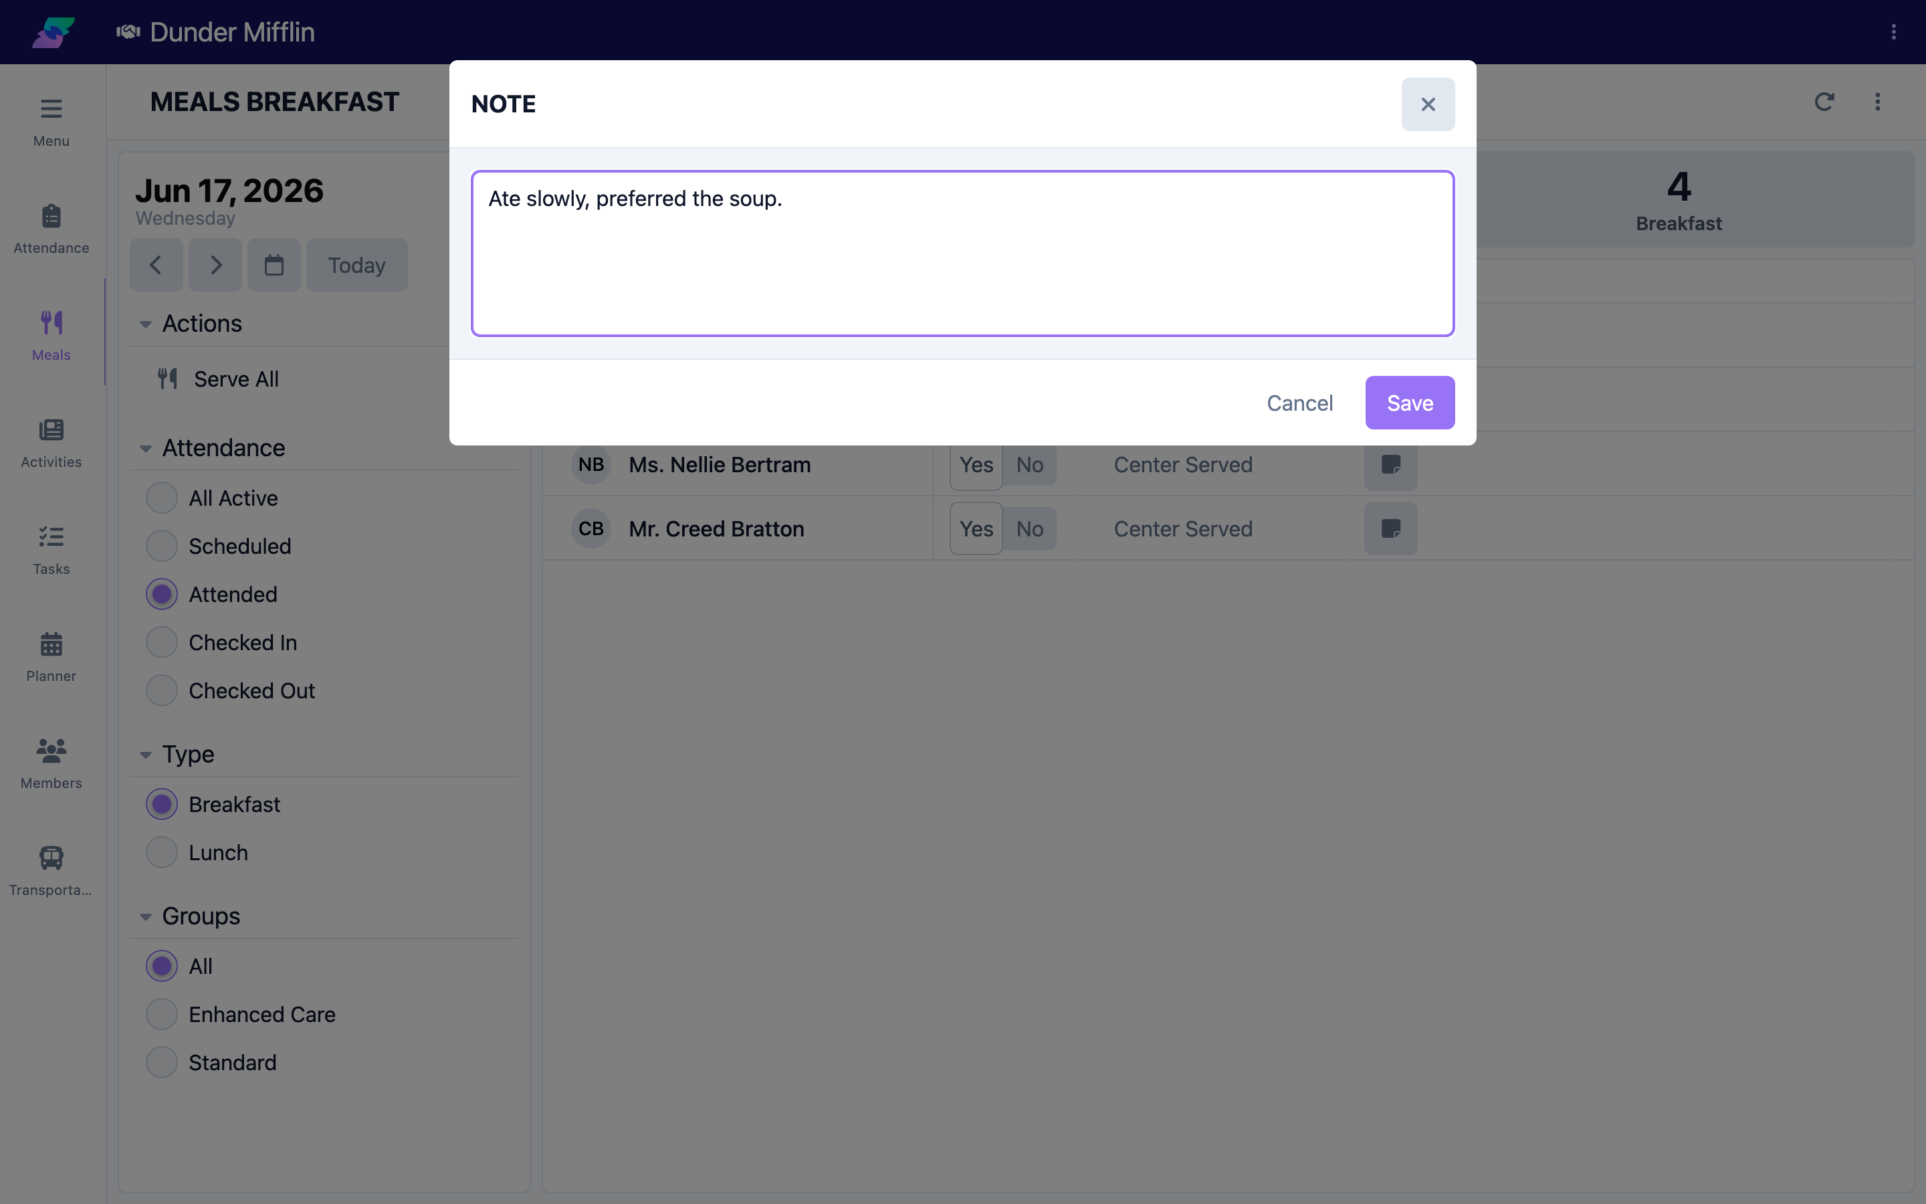Open Members in the sidebar
This screenshot has width=1926, height=1204.
pos(51,765)
